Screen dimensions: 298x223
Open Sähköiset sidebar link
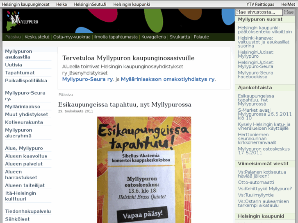click(17, 219)
